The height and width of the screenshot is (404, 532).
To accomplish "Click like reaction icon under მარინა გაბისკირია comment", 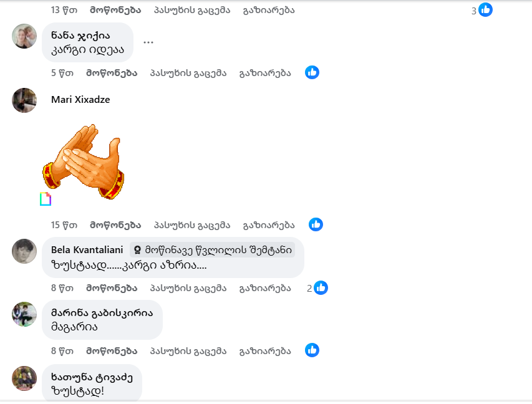I will click(x=312, y=350).
